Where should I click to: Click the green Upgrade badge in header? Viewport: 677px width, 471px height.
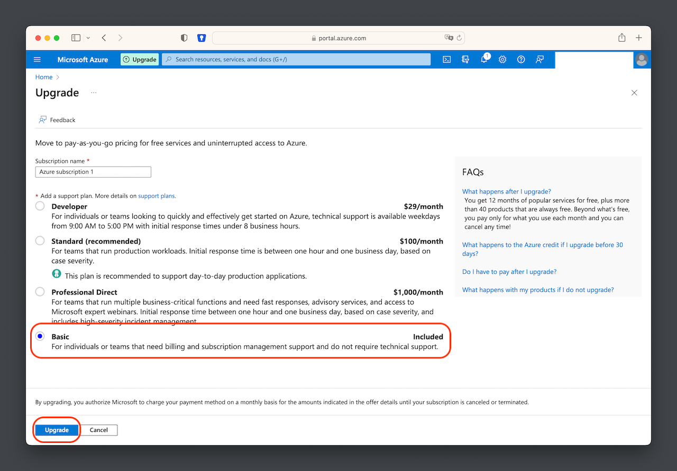tap(140, 60)
